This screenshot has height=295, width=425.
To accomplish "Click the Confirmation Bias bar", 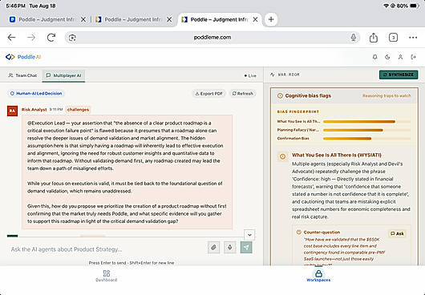I will (x=366, y=139).
